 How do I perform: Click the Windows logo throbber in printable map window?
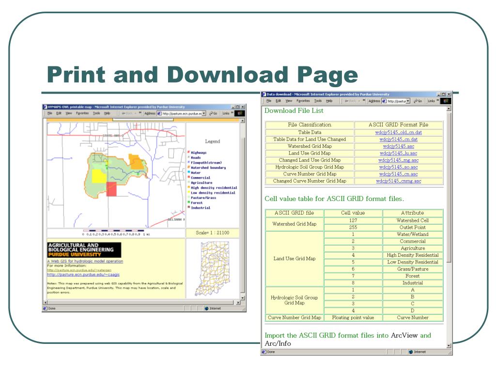click(239, 113)
